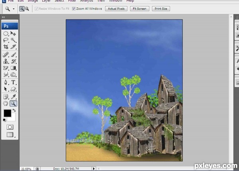Select the Path Selection tool
The image size is (239, 171).
click(x=6, y=89)
